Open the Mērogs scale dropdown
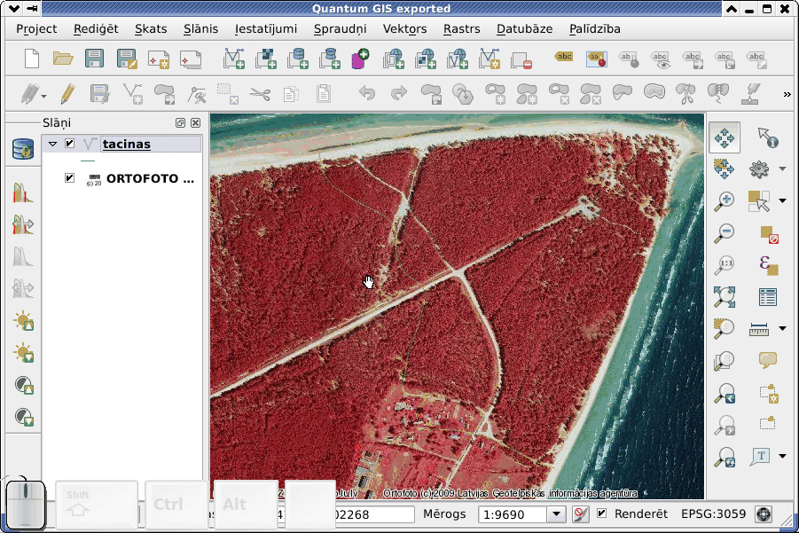This screenshot has height=533, width=799. pyautogui.click(x=556, y=514)
